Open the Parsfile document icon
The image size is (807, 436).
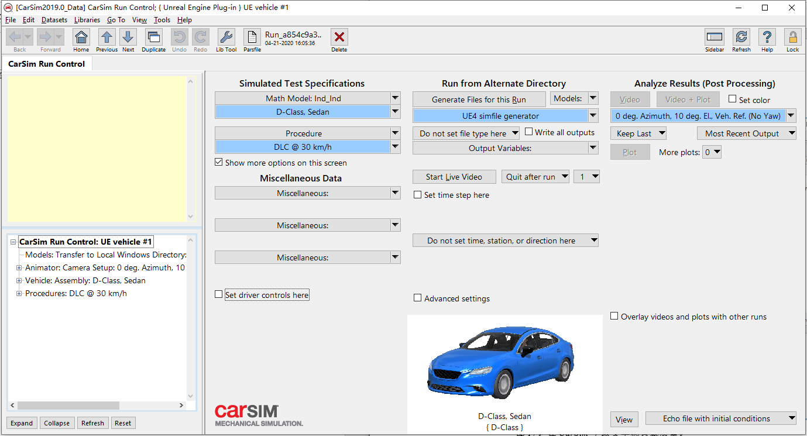click(x=252, y=37)
